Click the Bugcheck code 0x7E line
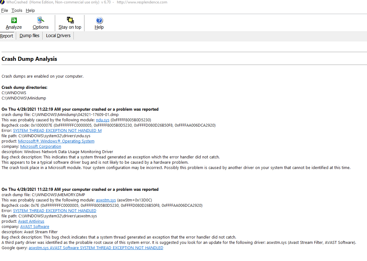The image size is (367, 261). pyautogui.click(x=102, y=205)
